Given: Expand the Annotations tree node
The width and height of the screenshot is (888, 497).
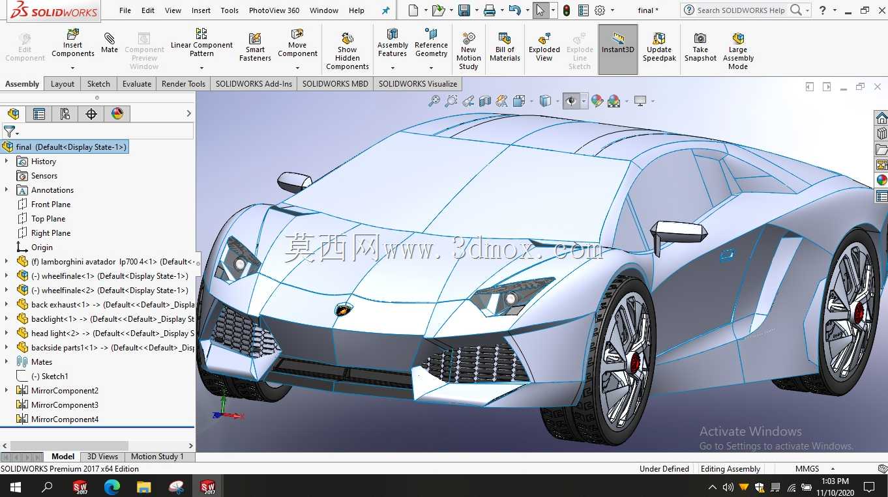Looking at the screenshot, I should (x=7, y=190).
